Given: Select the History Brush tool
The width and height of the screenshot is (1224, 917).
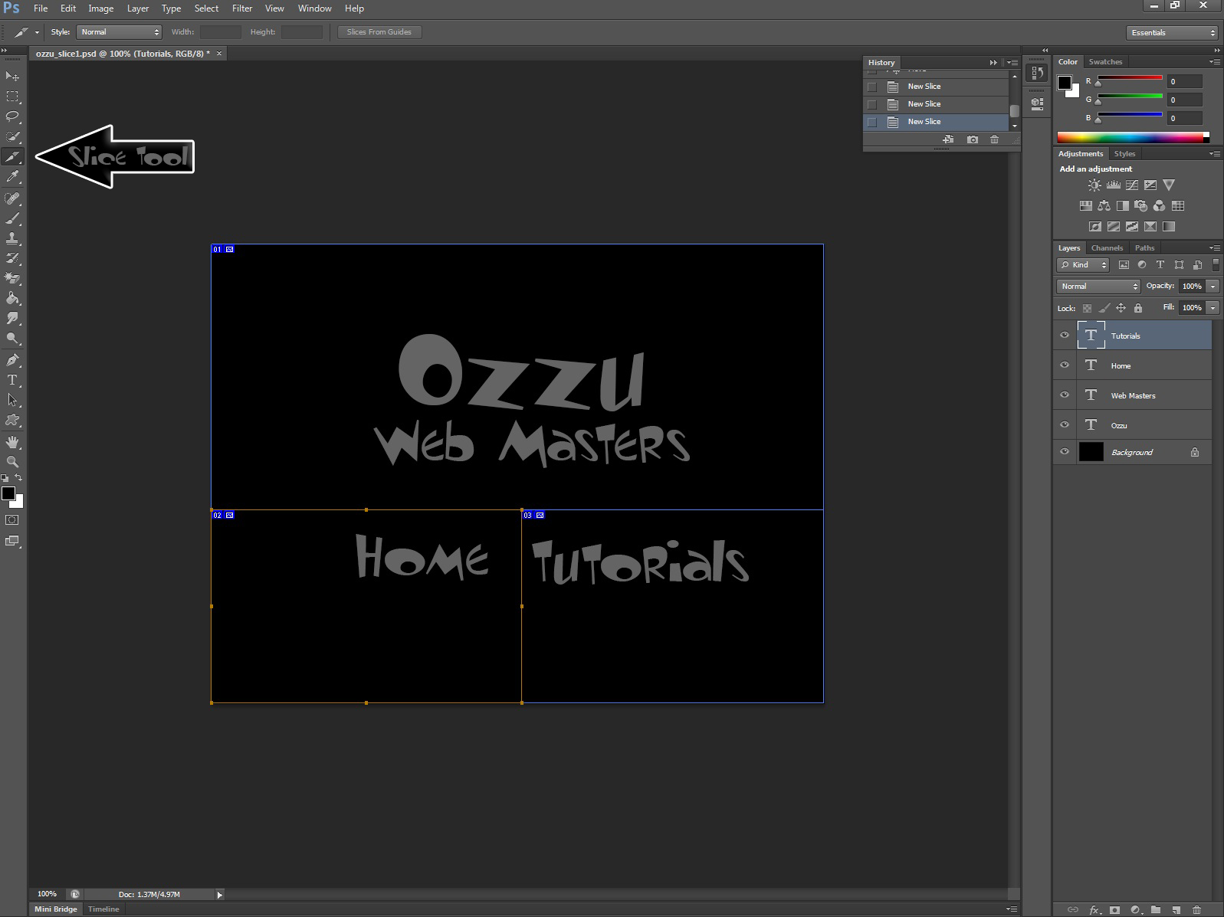Looking at the screenshot, I should tap(12, 258).
